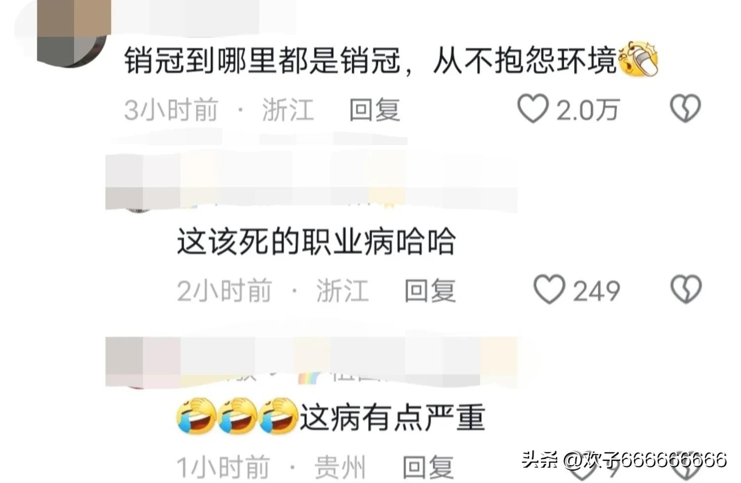Reply to the 贵州 comment from 1小时前

coord(428,467)
